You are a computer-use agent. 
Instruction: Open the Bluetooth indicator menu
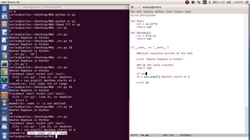tap(210, 2)
